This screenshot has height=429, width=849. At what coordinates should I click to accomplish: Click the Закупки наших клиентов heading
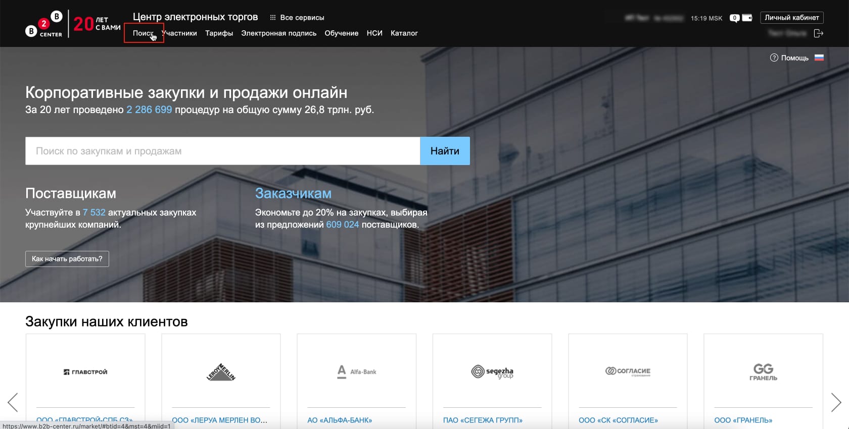point(107,321)
